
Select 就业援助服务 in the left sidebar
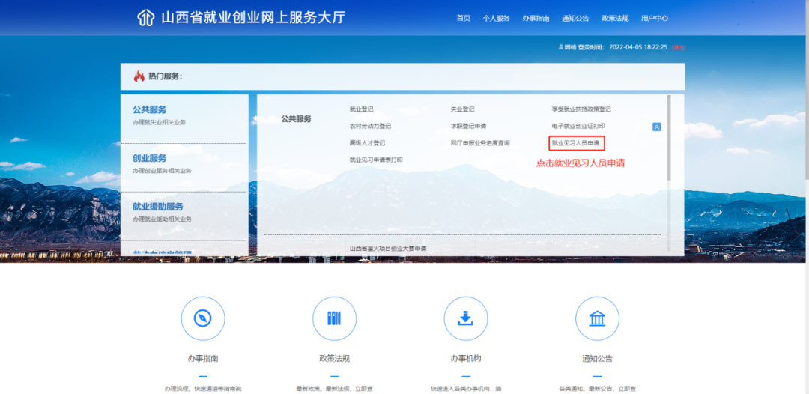click(x=157, y=207)
